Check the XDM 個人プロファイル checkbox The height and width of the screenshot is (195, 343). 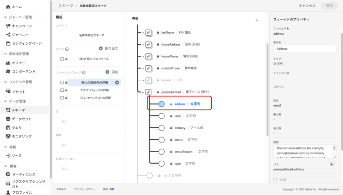(62, 59)
